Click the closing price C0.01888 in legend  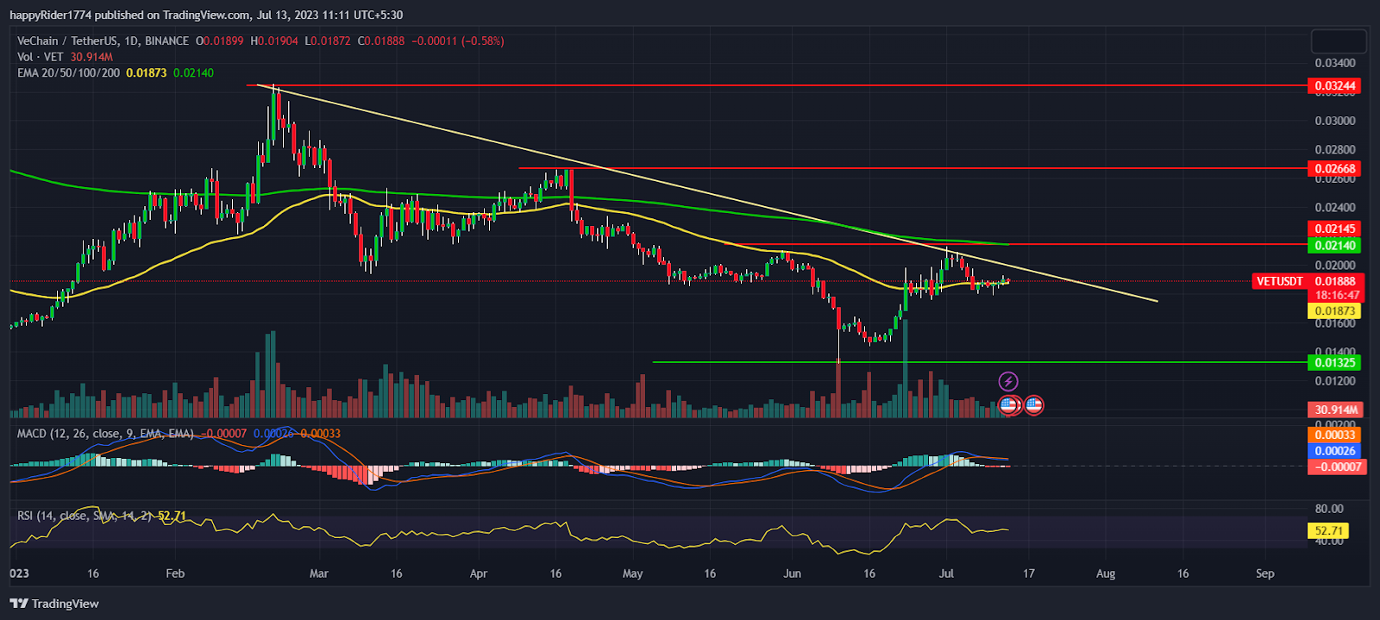click(x=381, y=41)
